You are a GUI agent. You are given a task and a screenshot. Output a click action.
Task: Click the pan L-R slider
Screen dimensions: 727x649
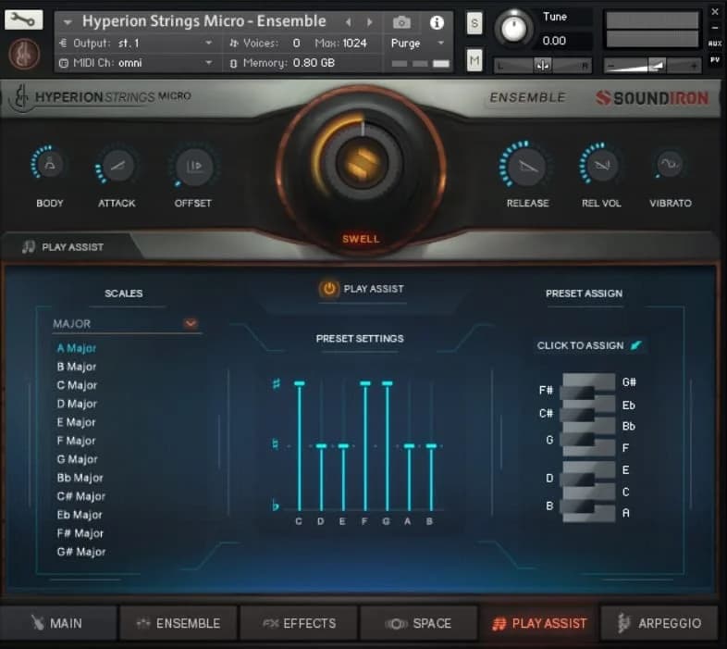[542, 66]
